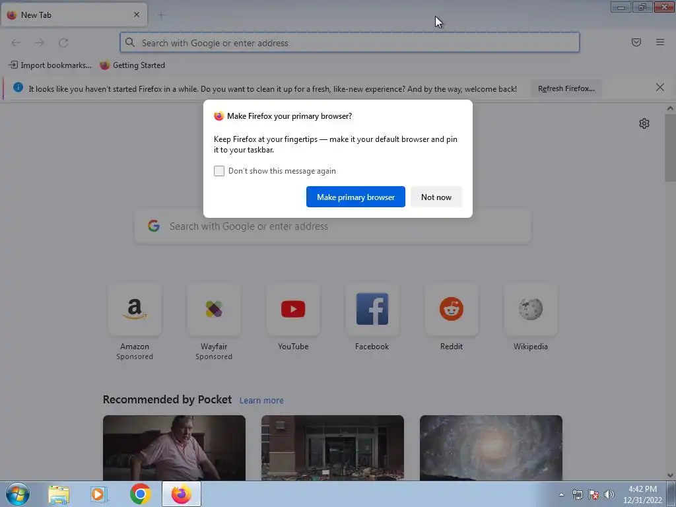Click the page's Google search box
676x507 pixels.
tap(333, 226)
